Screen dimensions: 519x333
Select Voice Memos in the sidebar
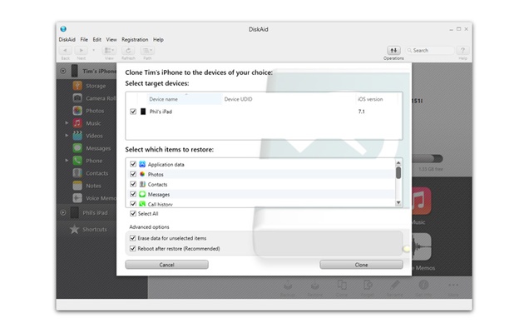[x=94, y=198]
